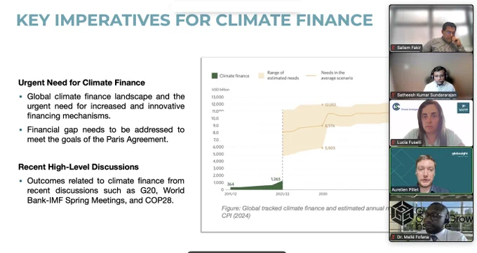This screenshot has height=253, width=477.
Task: Click the Aurelien Pillet name label
Action: pyautogui.click(x=405, y=190)
